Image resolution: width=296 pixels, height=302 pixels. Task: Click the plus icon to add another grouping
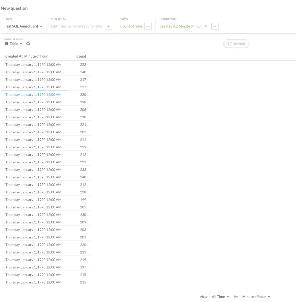coord(215,26)
